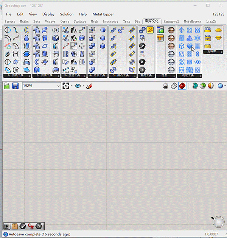Choose the yellow crescent curve tool
Screen dimensions: 227x238
point(26,30)
